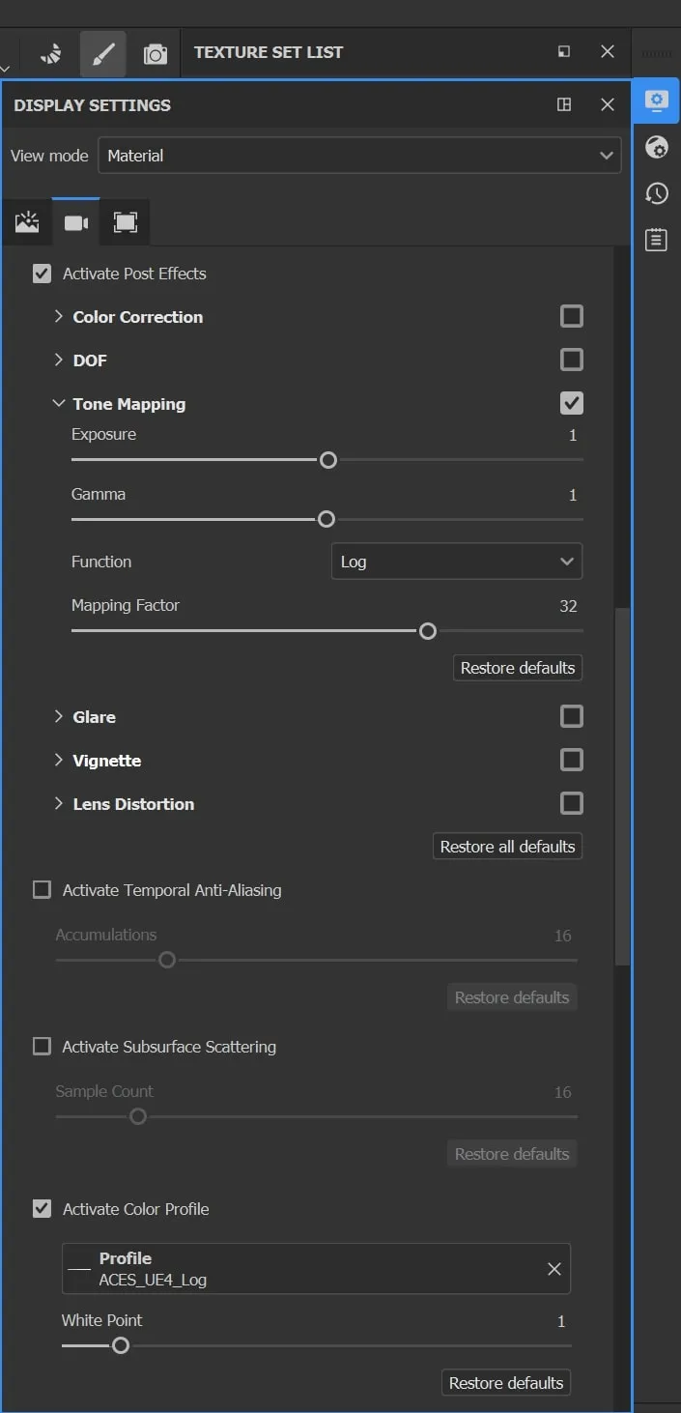Viewport: 681px width, 1413px height.
Task: Enable the Vignette checkbox
Action: pos(572,760)
